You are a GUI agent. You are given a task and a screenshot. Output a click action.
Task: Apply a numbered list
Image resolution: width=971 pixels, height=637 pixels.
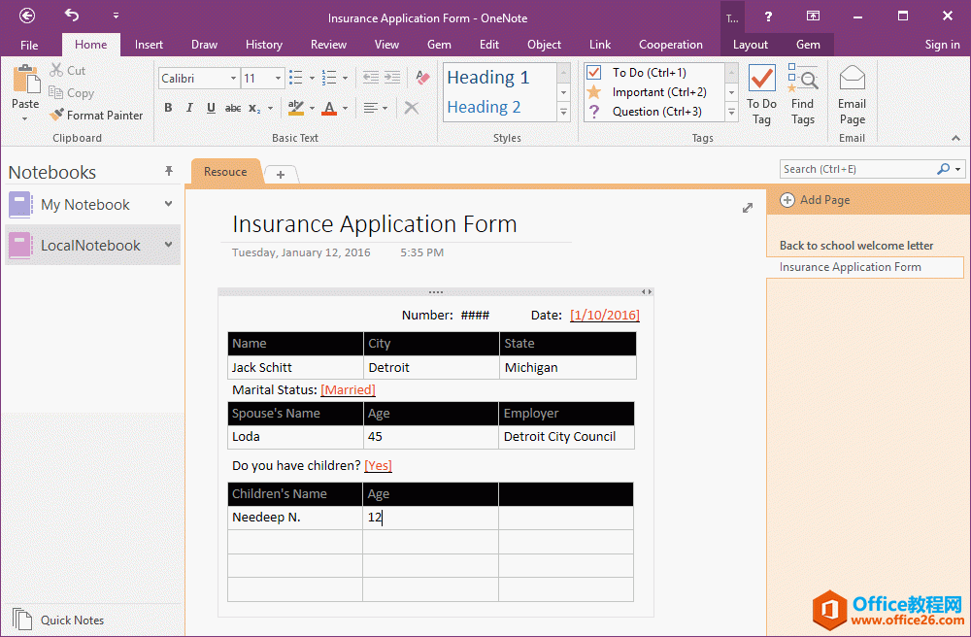click(329, 78)
